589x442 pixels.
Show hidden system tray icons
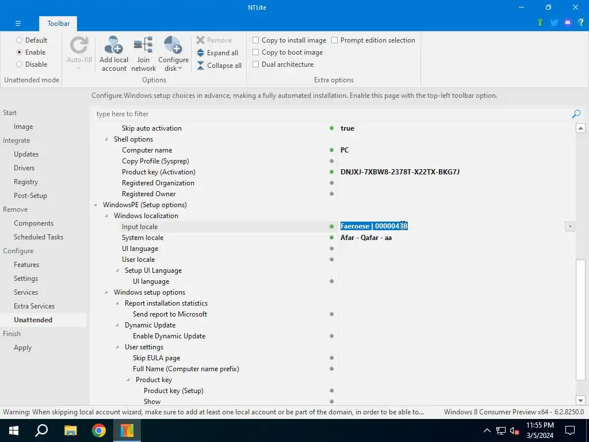point(487,430)
